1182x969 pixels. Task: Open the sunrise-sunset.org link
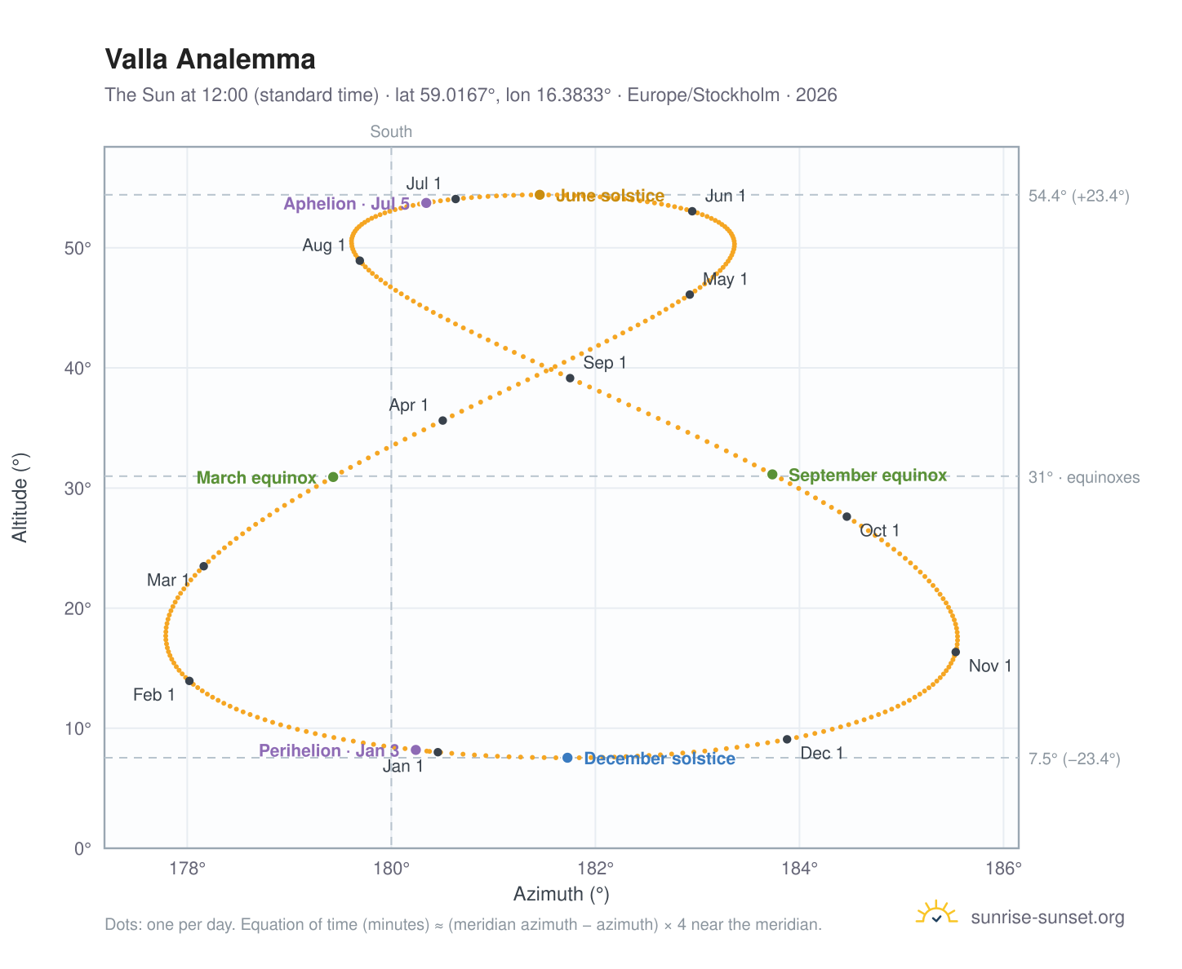[1047, 918]
